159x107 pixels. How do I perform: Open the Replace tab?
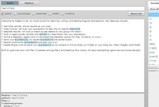click(x=29, y=3)
